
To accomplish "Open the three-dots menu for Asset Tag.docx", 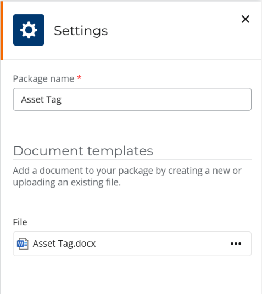I will [236, 244].
